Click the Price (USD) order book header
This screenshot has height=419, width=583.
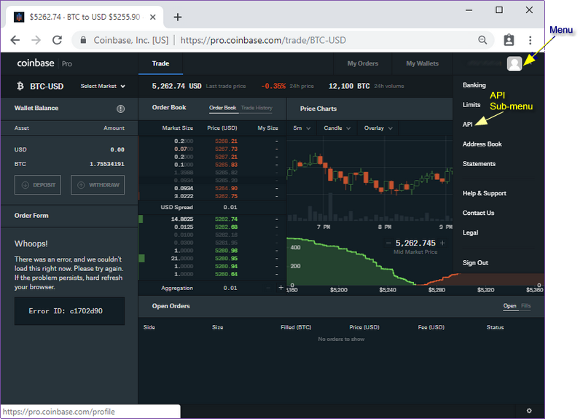(222, 128)
